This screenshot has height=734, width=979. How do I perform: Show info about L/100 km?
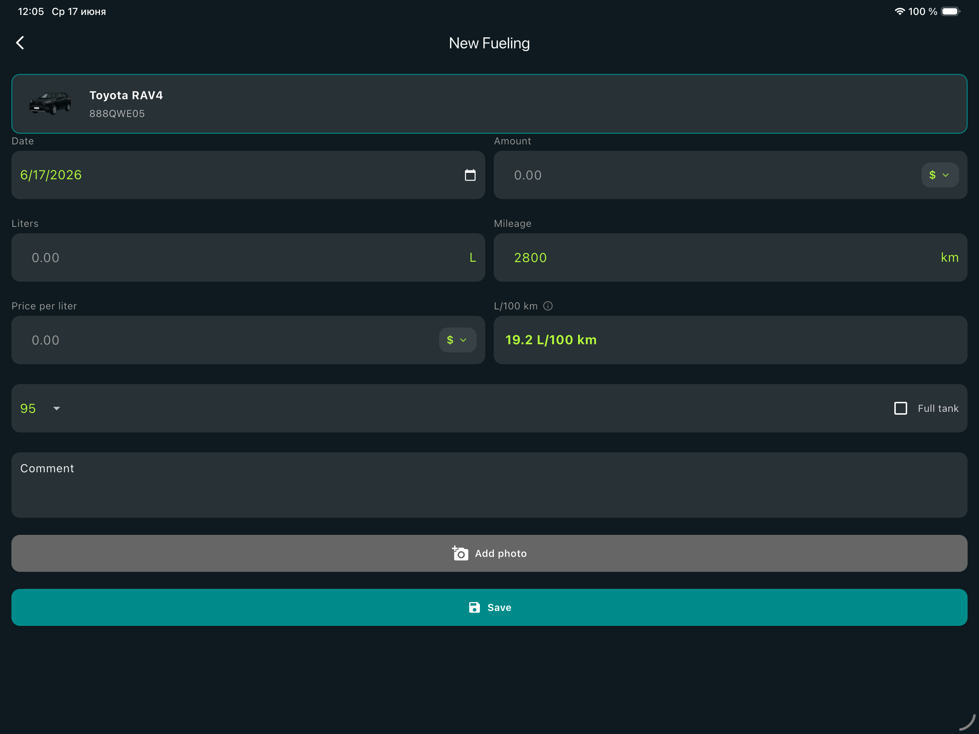pyautogui.click(x=548, y=306)
